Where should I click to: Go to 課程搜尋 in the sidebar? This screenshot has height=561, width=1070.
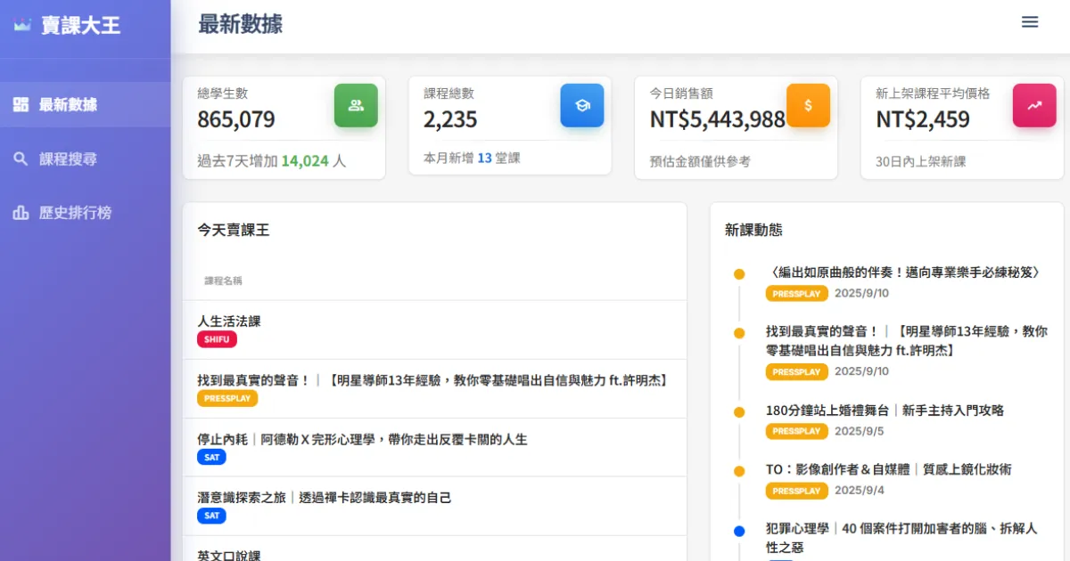[68, 159]
